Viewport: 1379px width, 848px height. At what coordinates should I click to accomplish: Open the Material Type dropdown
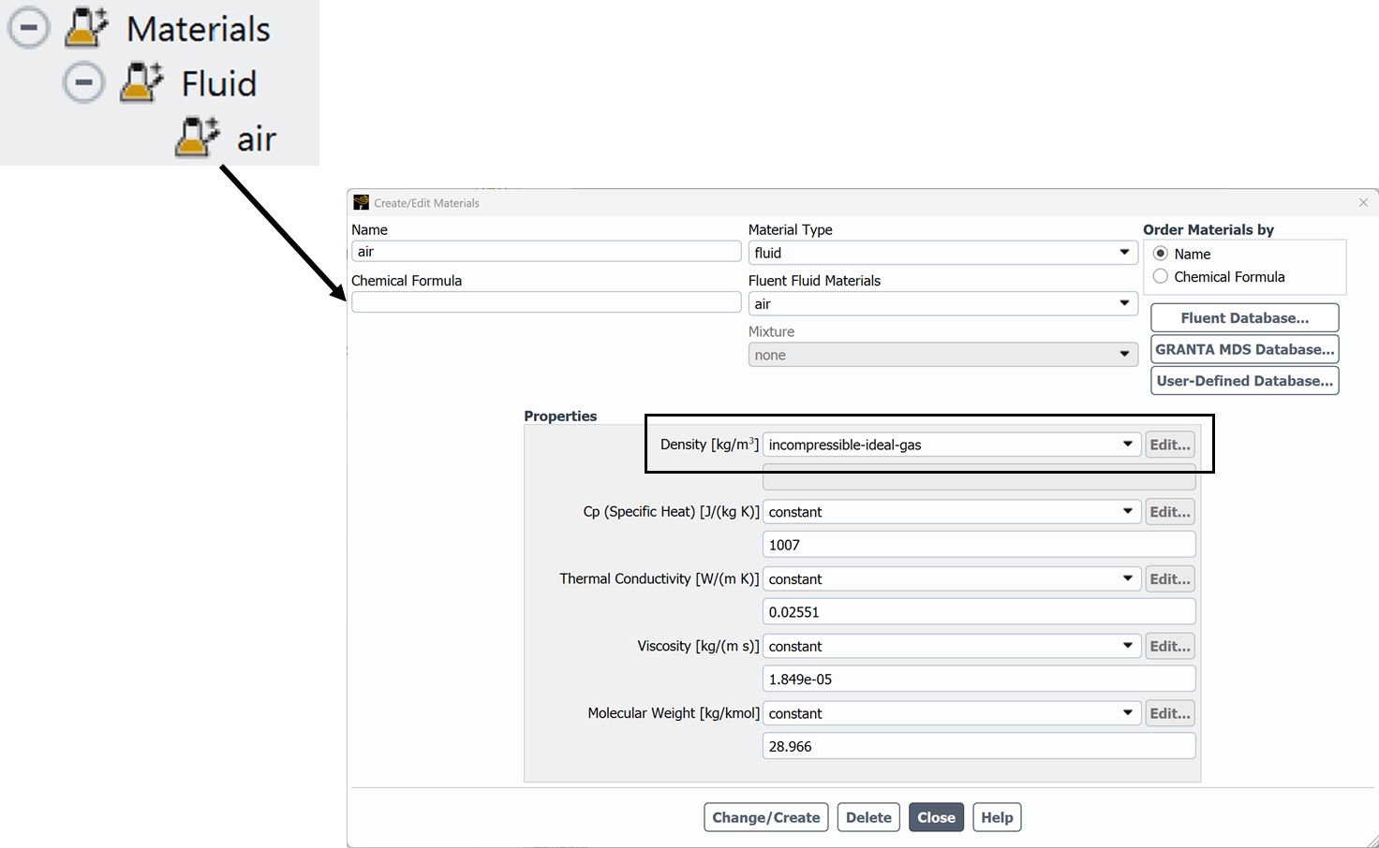(x=942, y=253)
